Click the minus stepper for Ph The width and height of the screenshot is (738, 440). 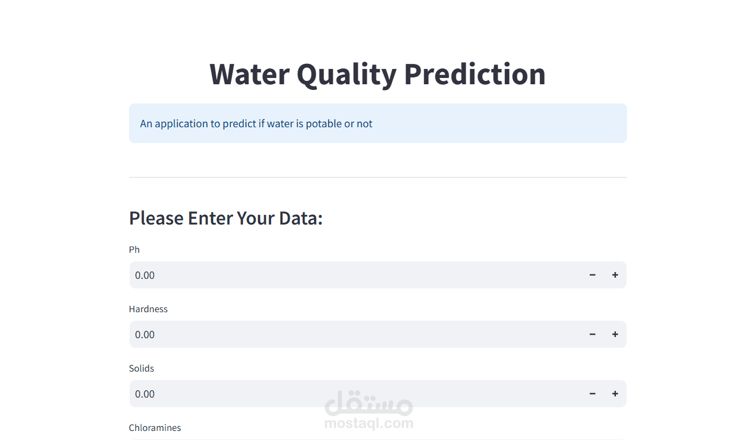click(x=592, y=275)
